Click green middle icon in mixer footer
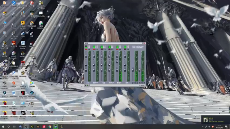The height and width of the screenshot is (129, 230). pyautogui.click(x=87, y=85)
